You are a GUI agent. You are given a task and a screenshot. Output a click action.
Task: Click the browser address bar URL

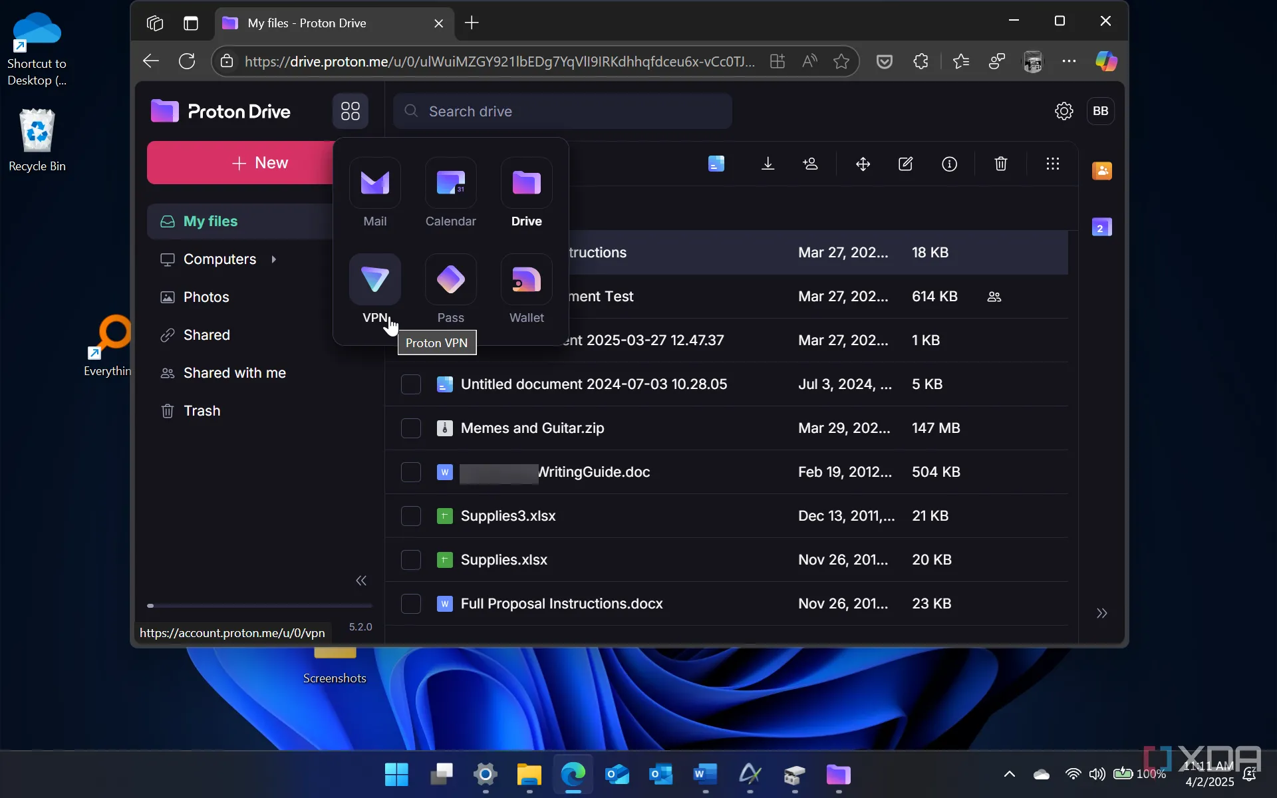click(499, 61)
